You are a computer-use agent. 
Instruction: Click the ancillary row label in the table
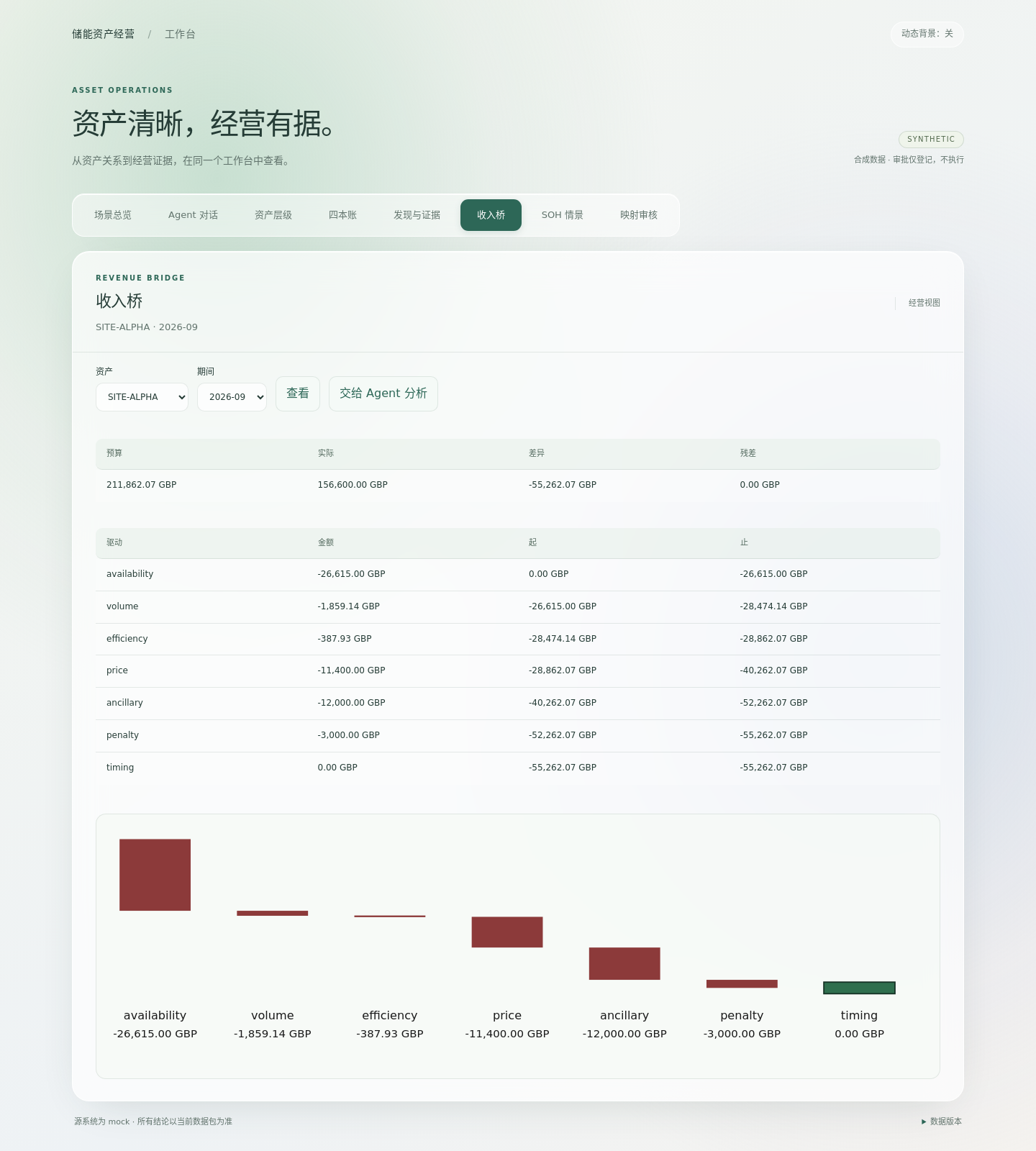click(125, 703)
